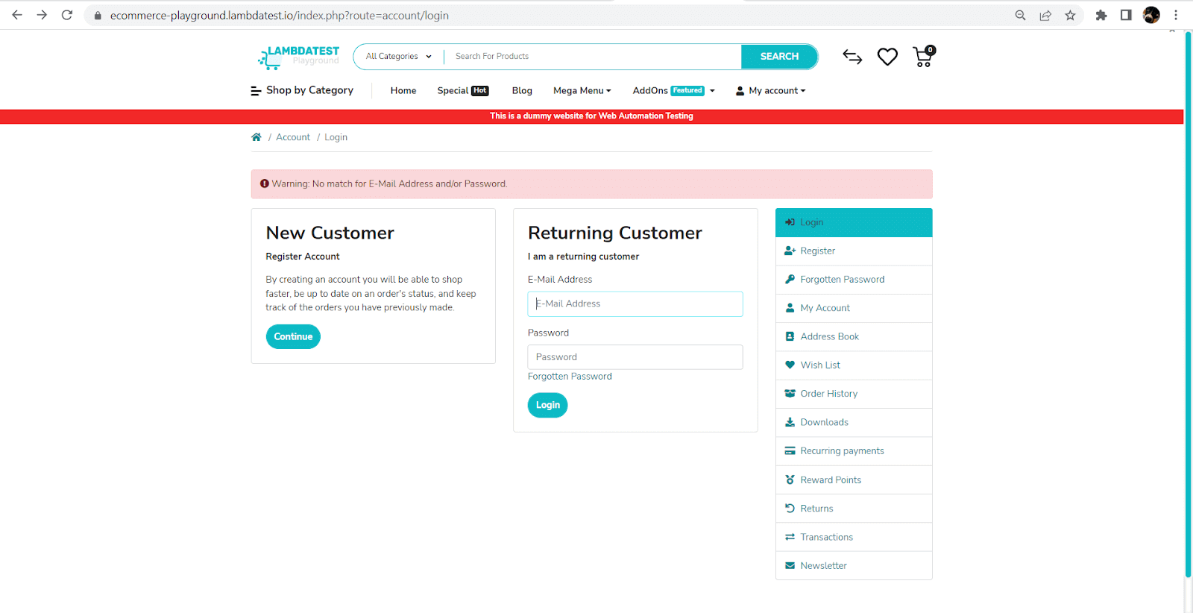The height and width of the screenshot is (613, 1193).
Task: Expand the My account dropdown
Action: (771, 90)
